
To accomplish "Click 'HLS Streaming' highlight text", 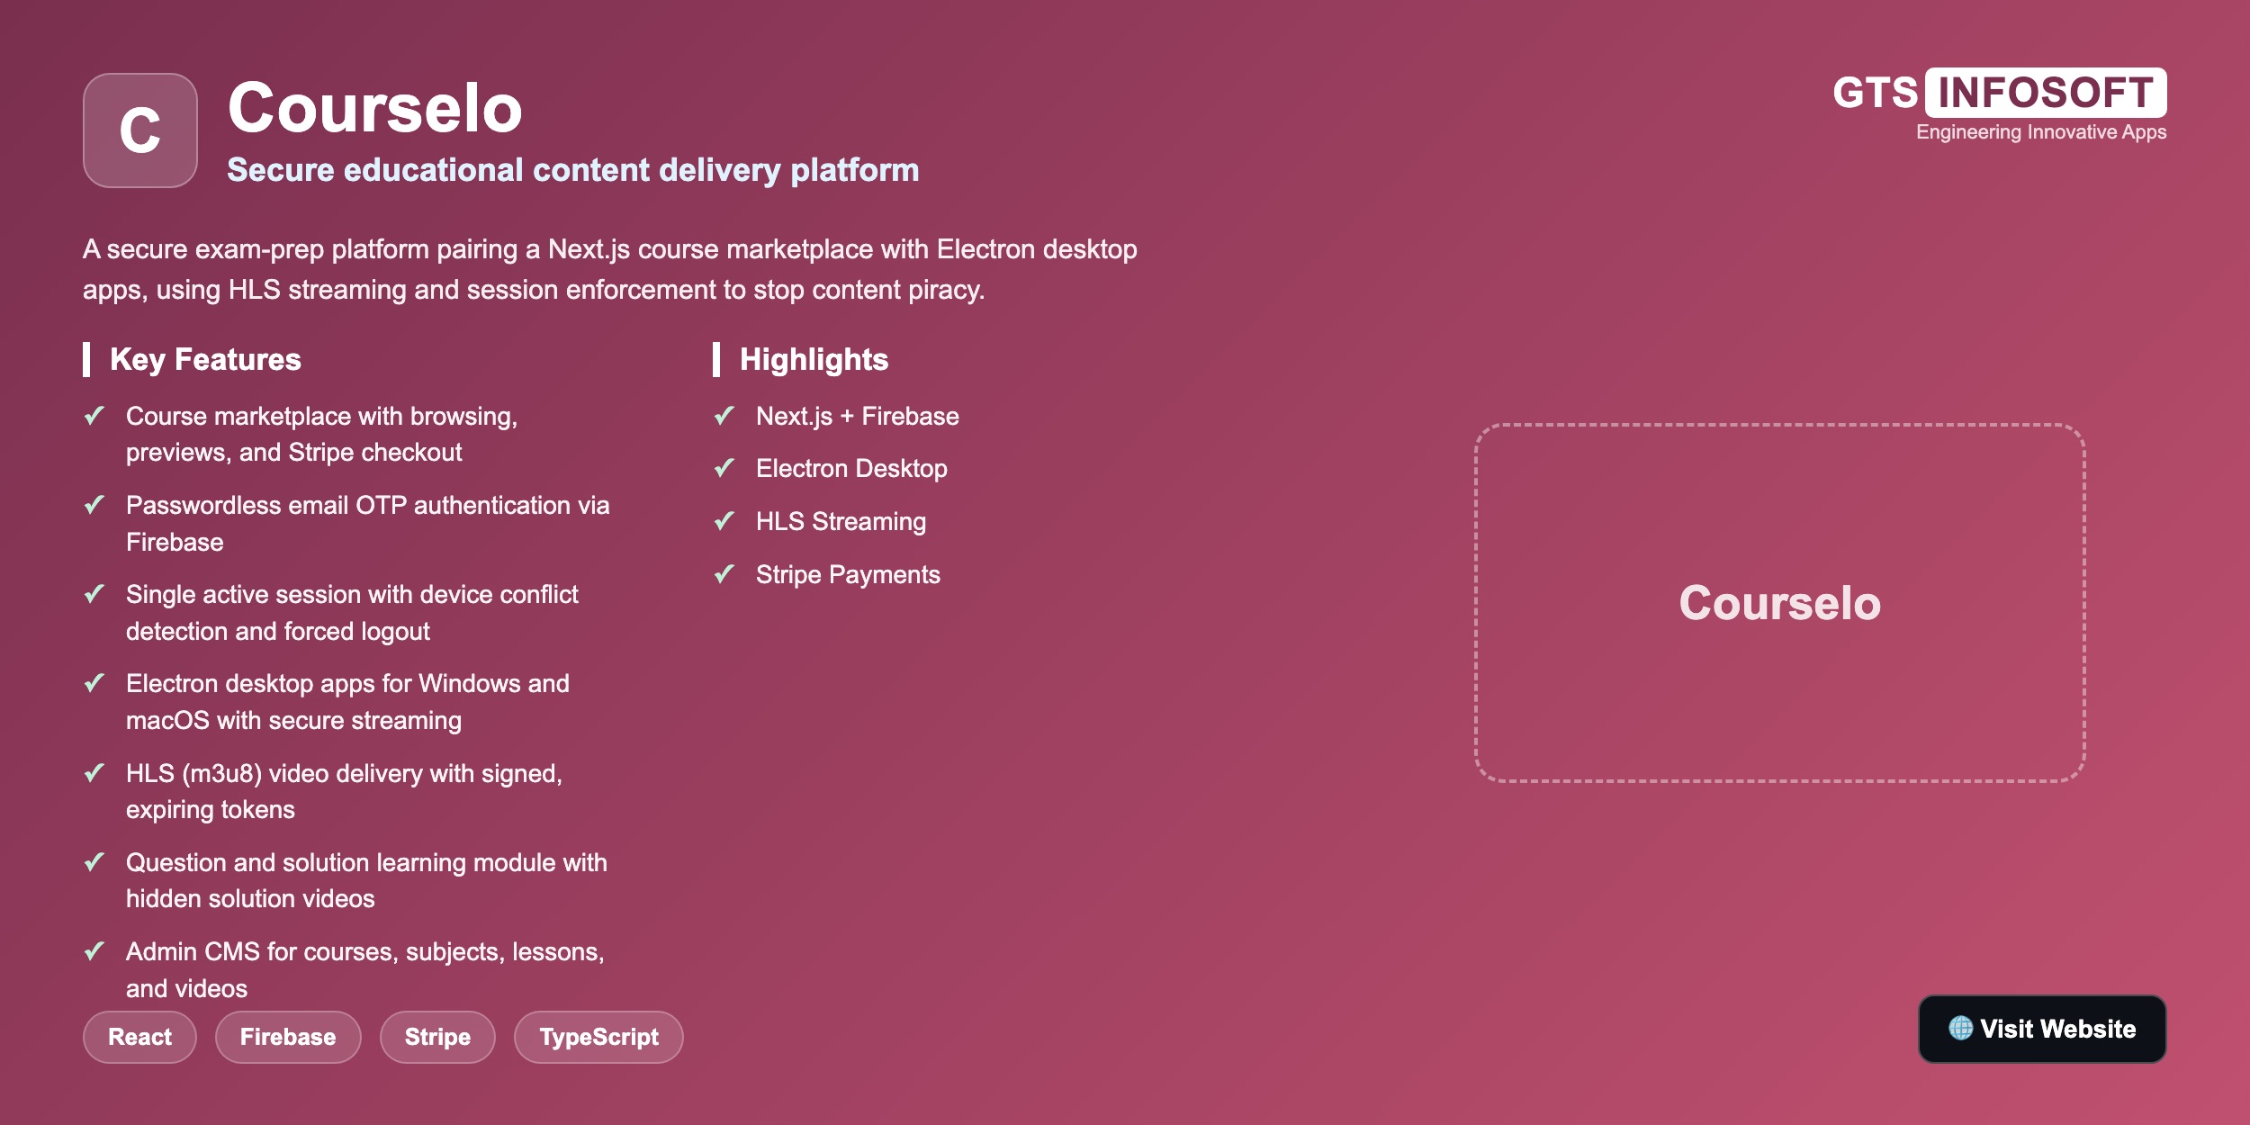I will tap(841, 522).
